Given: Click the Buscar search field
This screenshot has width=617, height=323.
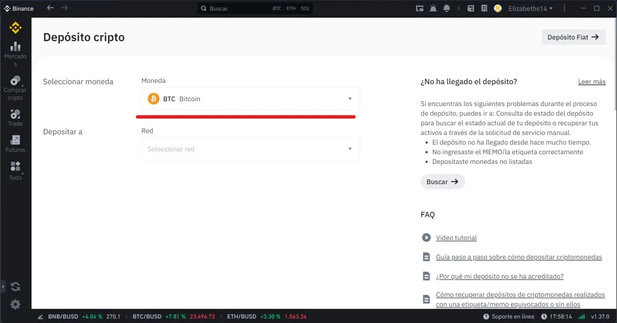Looking at the screenshot, I should tap(255, 8).
